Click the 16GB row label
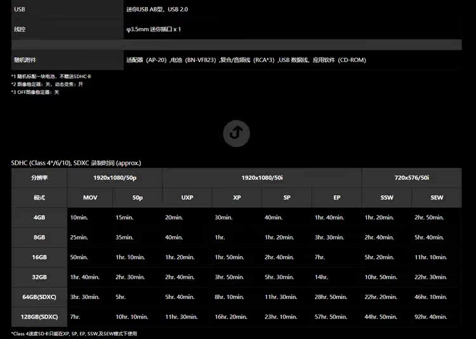476x339 pixels. (39, 257)
